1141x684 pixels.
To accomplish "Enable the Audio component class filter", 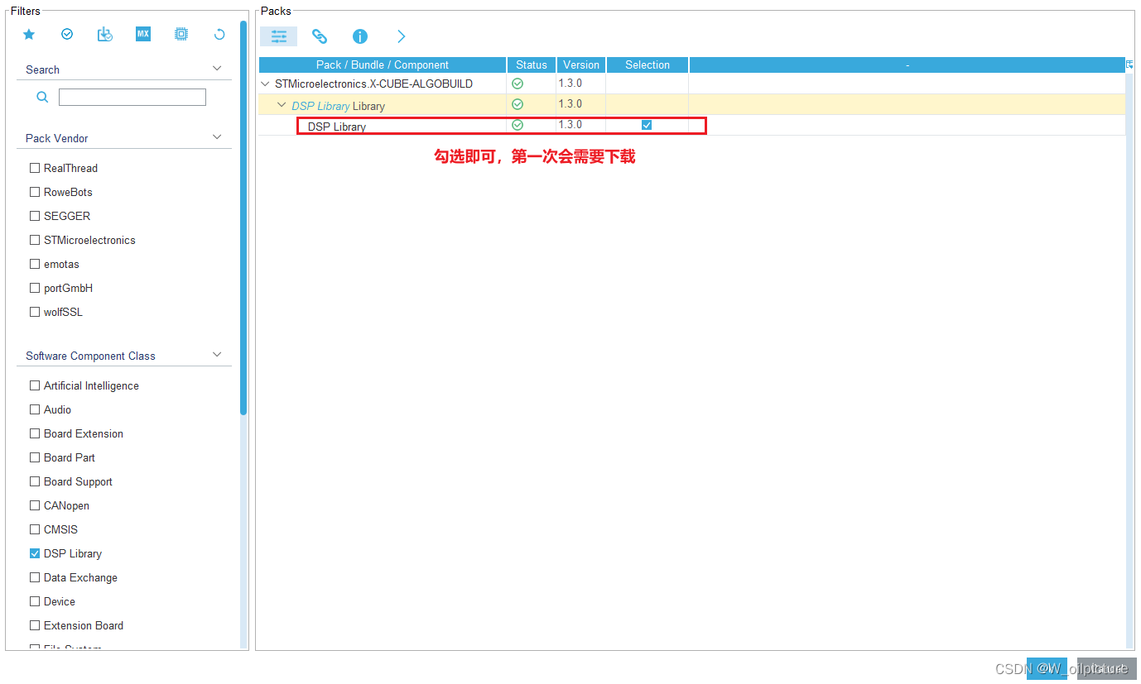I will [x=35, y=409].
